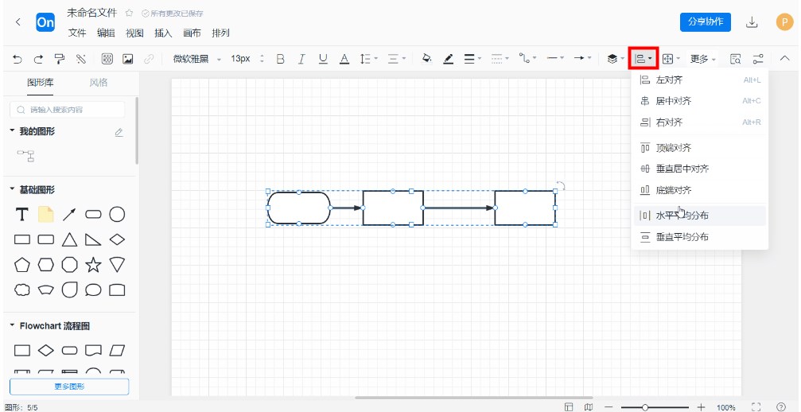This screenshot has height=412, width=801.
Task: Open the 画布 menu
Action: point(192,33)
